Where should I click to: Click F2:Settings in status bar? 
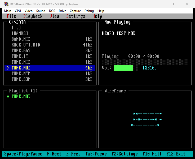click(125, 154)
